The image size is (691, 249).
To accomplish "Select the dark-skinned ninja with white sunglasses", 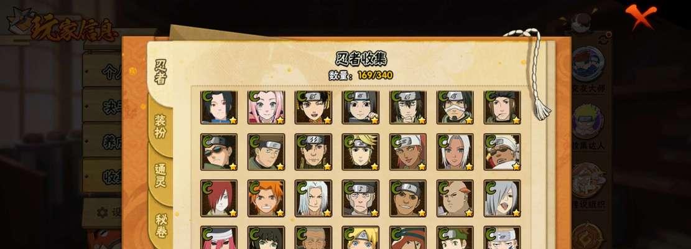I will (502, 152).
